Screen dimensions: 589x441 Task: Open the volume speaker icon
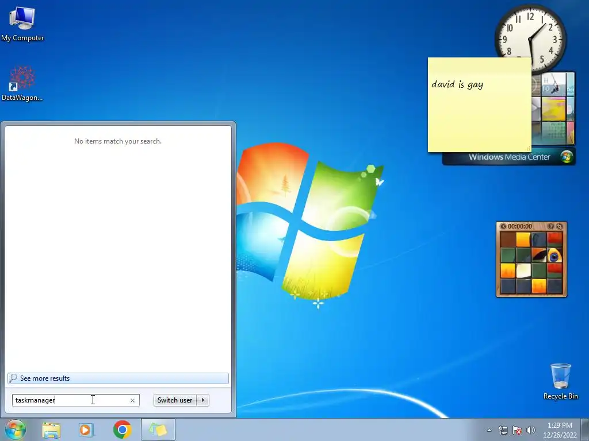pos(531,430)
